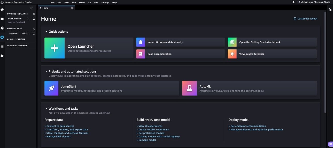Open the AutoML card
This screenshot has width=333, height=148.
coord(250,88)
